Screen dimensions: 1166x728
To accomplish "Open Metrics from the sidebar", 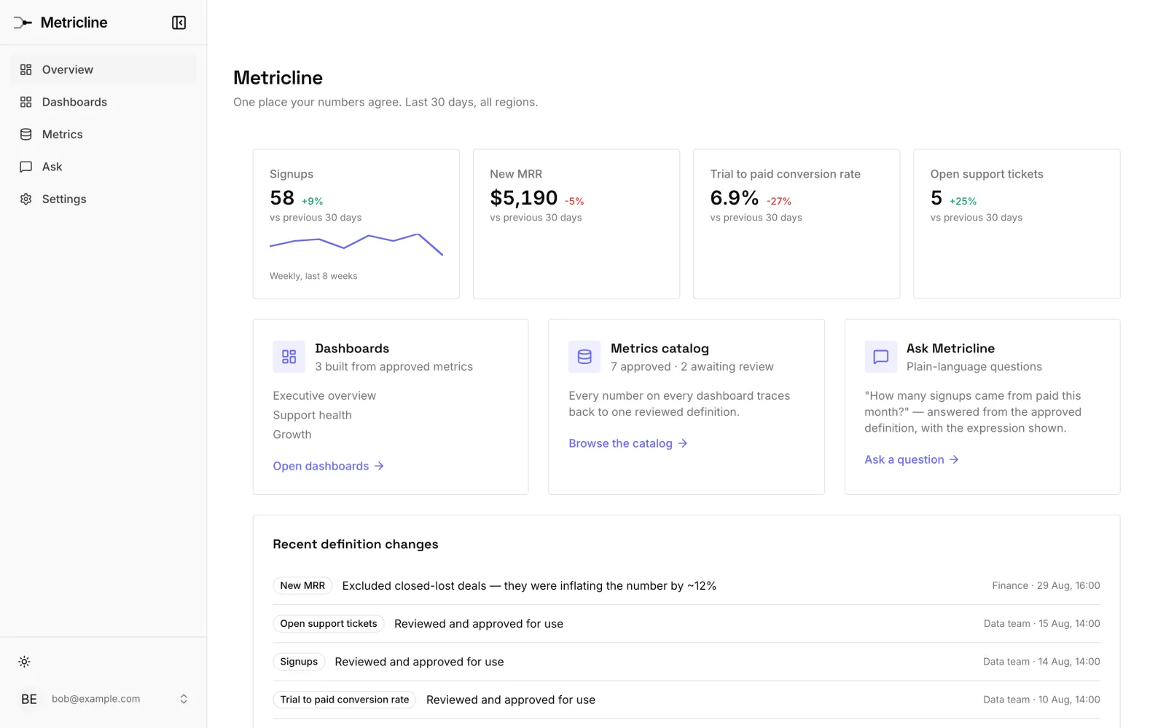I will click(x=103, y=135).
